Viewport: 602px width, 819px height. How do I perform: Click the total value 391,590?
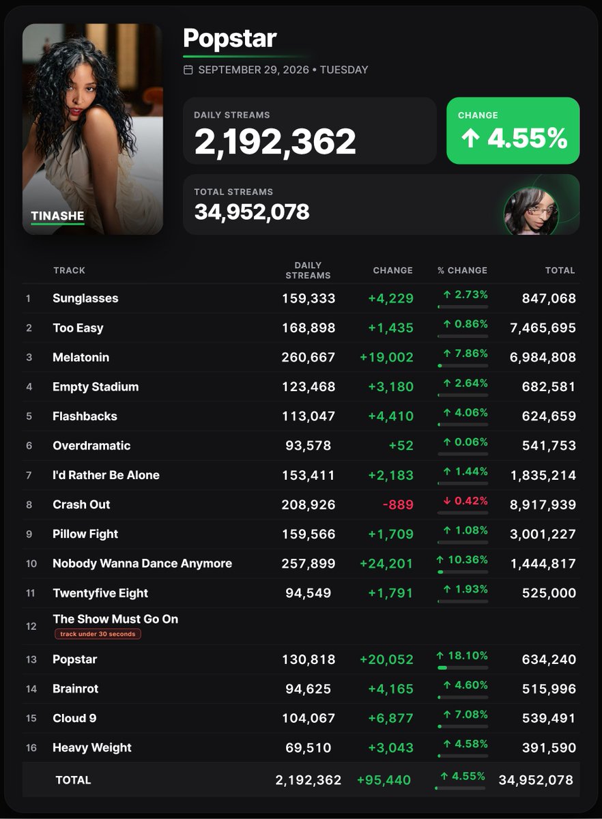[549, 747]
